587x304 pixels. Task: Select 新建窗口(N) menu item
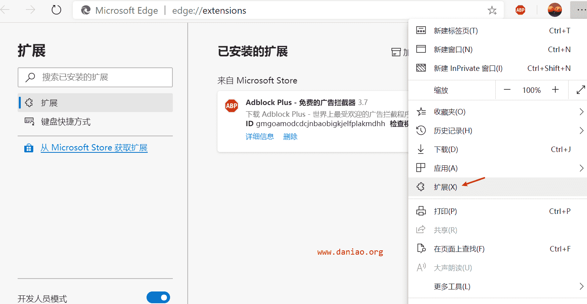[x=498, y=49]
